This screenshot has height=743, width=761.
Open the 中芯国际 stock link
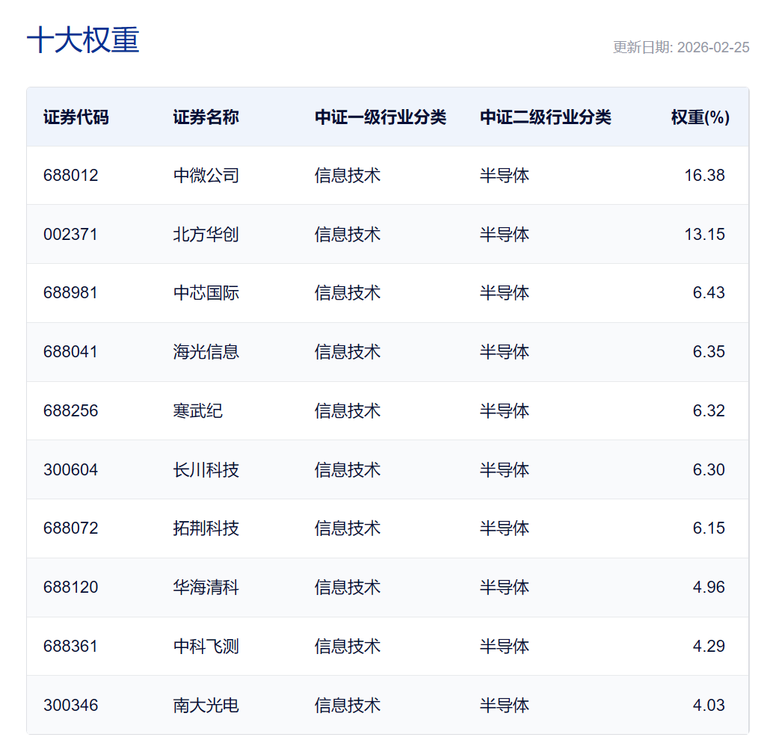point(206,293)
